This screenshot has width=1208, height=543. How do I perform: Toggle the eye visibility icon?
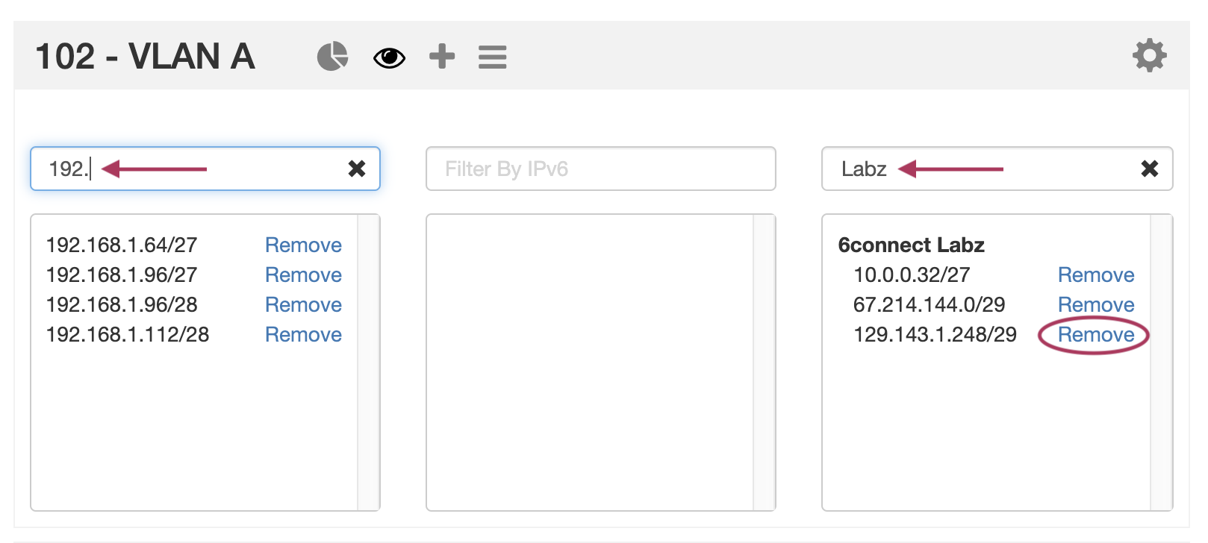coord(389,57)
